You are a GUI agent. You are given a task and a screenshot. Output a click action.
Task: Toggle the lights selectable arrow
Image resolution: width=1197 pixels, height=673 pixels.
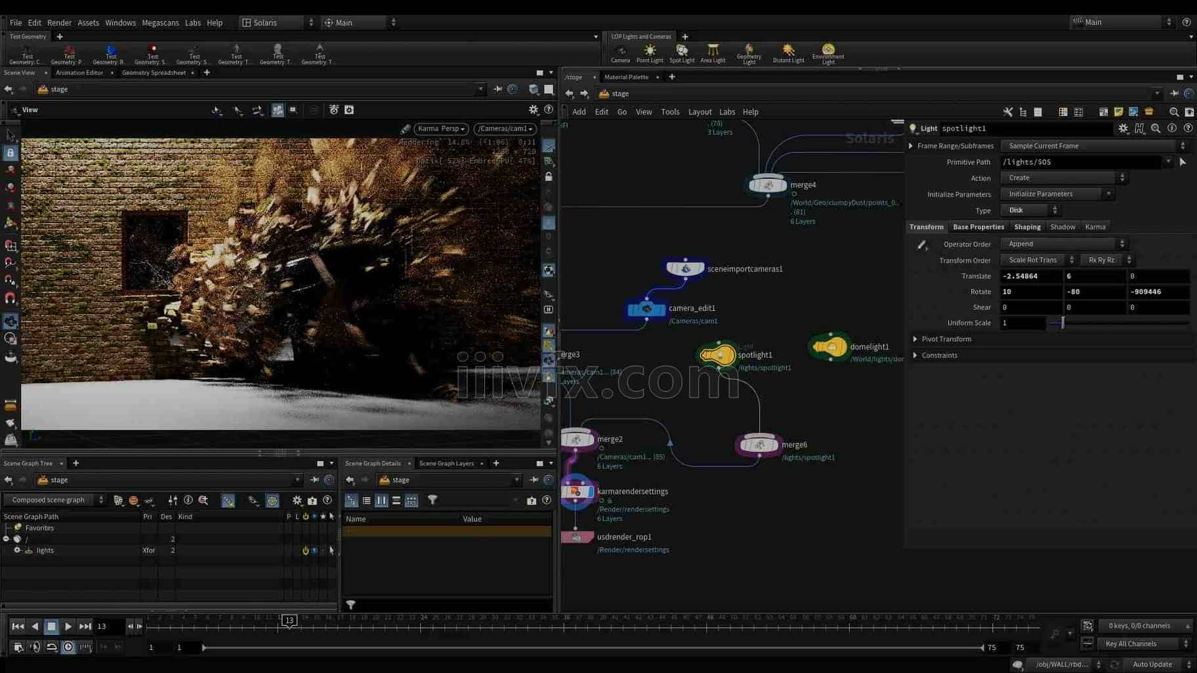pos(331,551)
